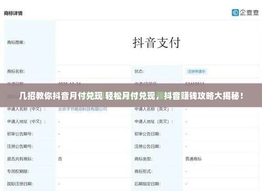Select the 初审公告日期 label

coord(148,134)
